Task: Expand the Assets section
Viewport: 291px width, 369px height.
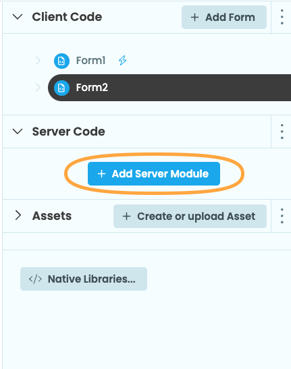Action: click(x=18, y=215)
